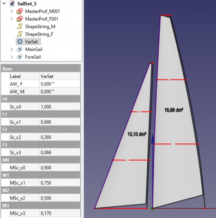216x218 pixels.
Task: Edit the Label value VarSet
Action: click(60, 76)
